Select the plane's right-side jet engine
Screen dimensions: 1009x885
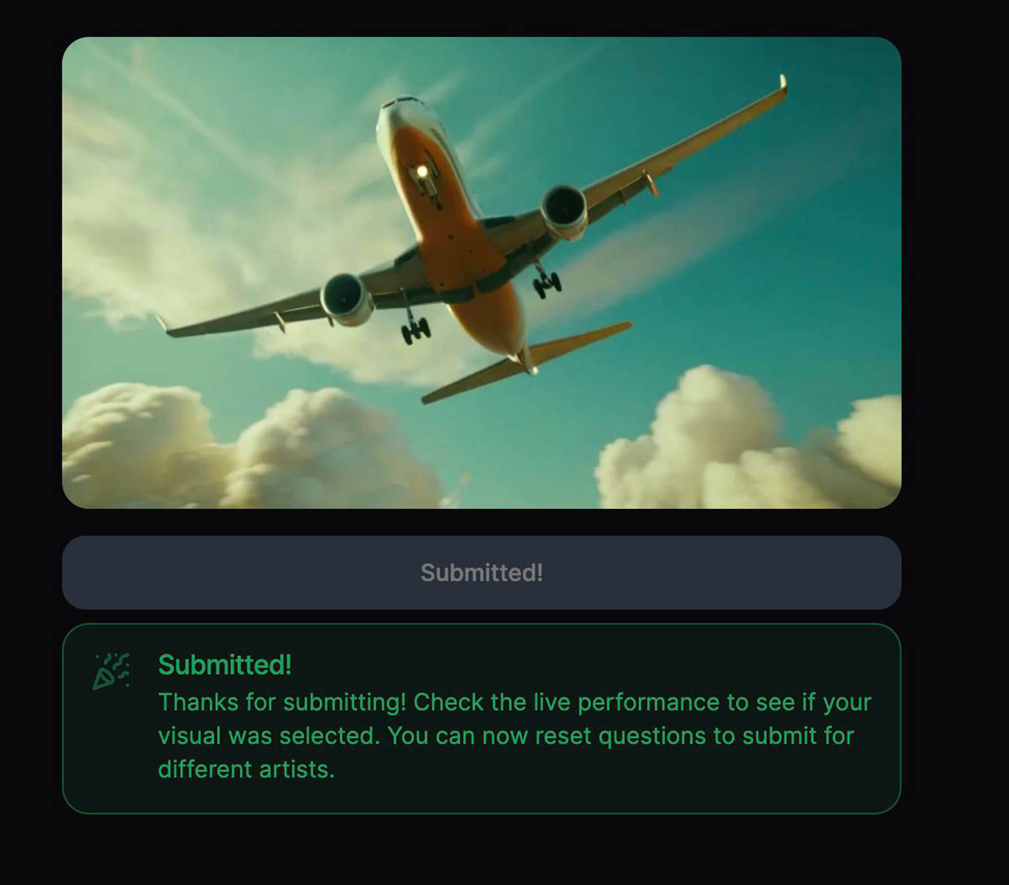click(x=565, y=210)
